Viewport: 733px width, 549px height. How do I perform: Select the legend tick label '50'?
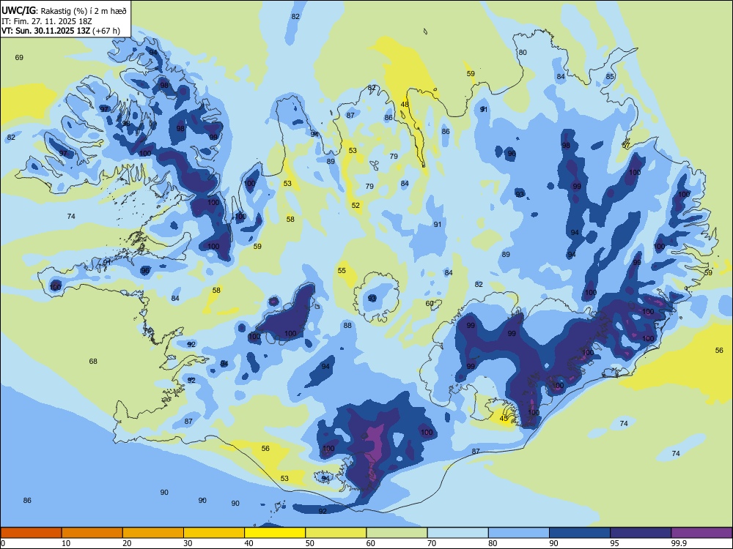tap(309, 543)
